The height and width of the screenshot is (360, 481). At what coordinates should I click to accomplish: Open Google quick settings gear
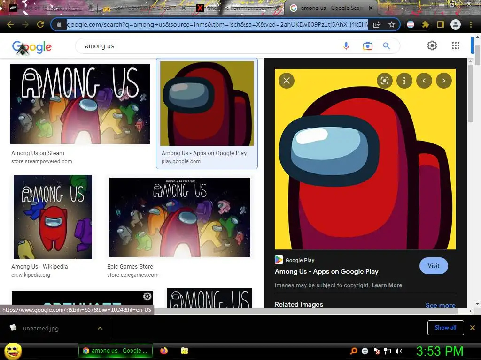tap(432, 45)
